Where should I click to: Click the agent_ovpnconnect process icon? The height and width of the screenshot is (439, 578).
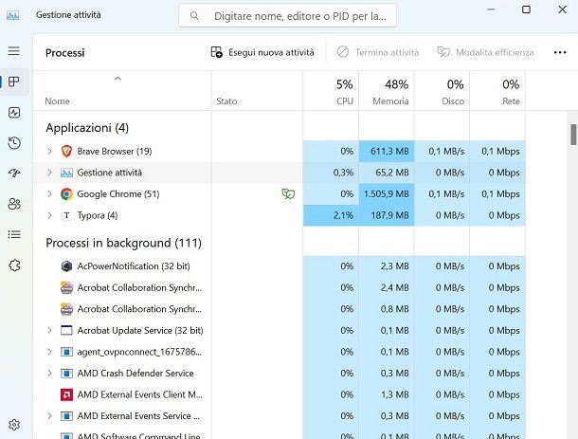[x=66, y=352]
